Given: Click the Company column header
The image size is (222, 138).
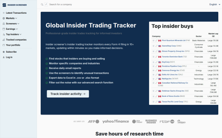Looking at the screenshot, I should (x=156, y=36).
